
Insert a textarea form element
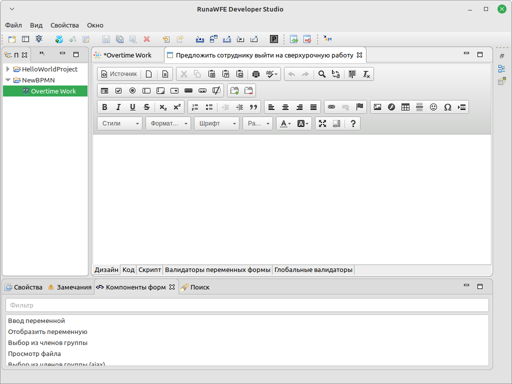160,91
